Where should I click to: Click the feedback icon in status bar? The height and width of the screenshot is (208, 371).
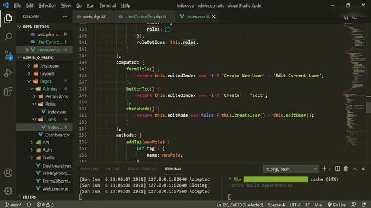click(354, 205)
